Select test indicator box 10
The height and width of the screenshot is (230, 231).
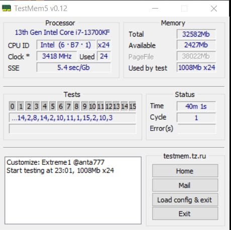click(92, 106)
